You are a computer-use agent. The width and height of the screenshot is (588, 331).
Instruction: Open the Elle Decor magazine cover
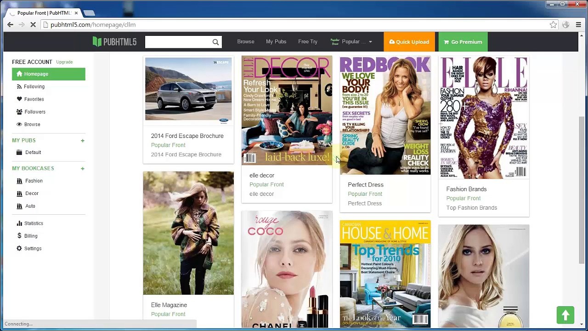coord(287,110)
